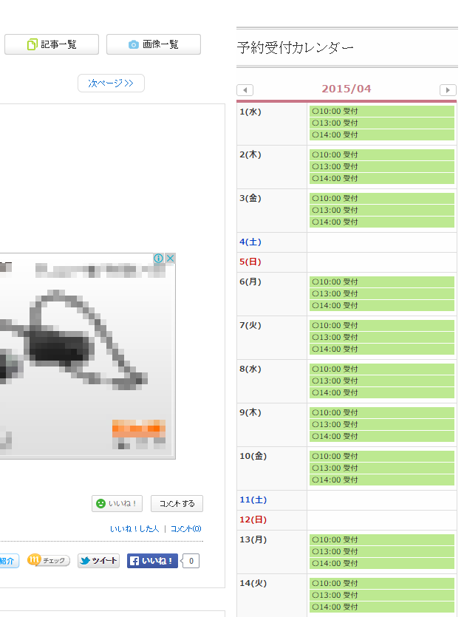Click the green smiley いいね! button
Screen dimensions: 464x617
coord(117,504)
